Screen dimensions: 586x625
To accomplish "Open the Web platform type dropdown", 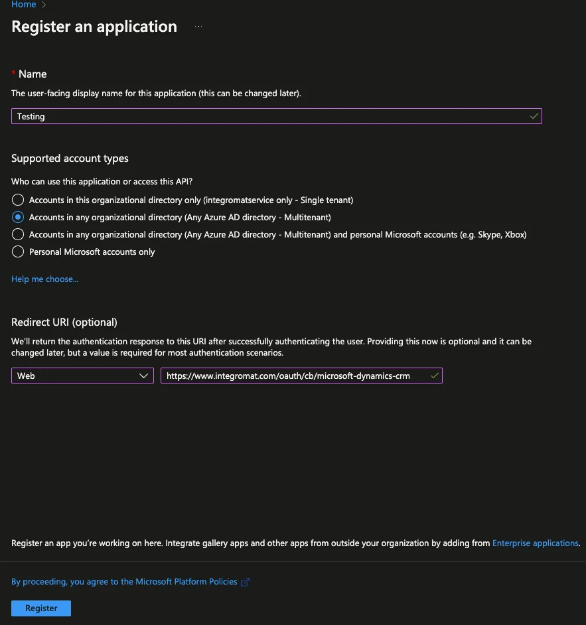I will point(82,376).
